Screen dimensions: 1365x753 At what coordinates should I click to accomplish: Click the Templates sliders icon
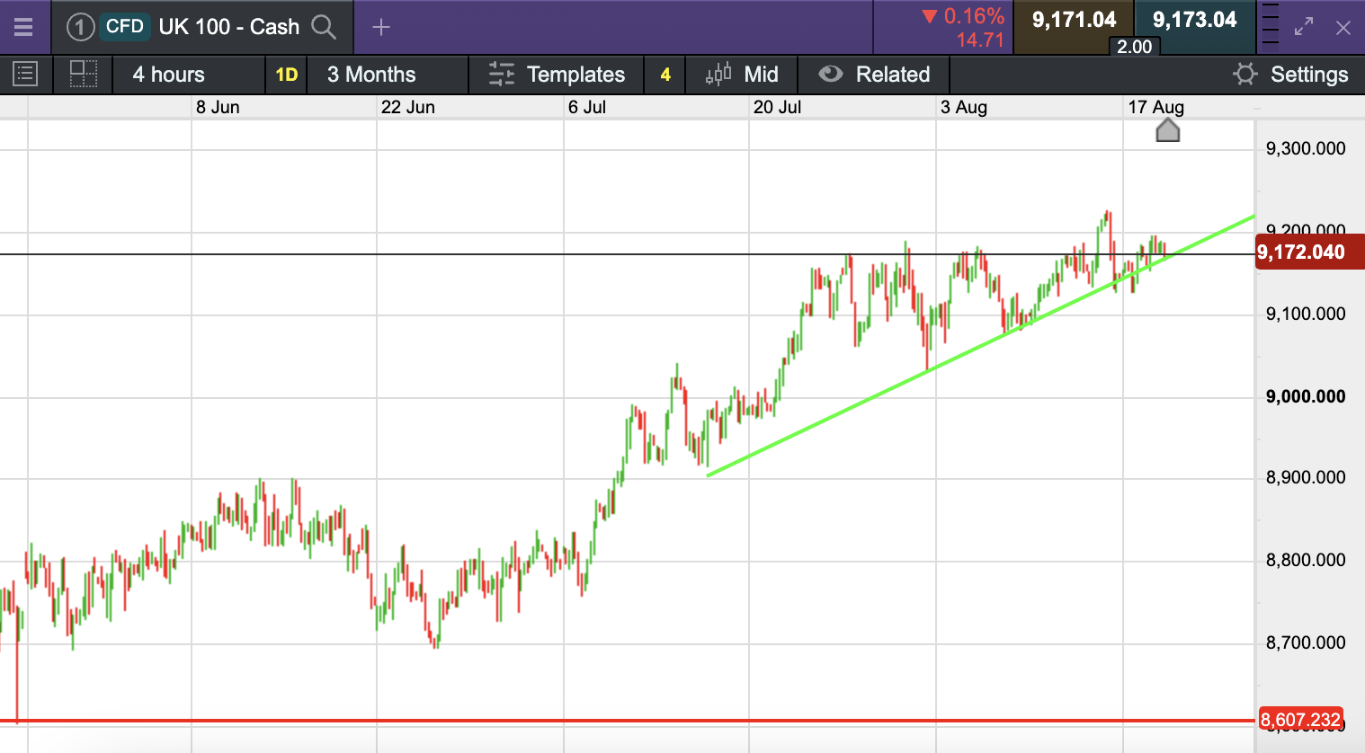pos(501,75)
